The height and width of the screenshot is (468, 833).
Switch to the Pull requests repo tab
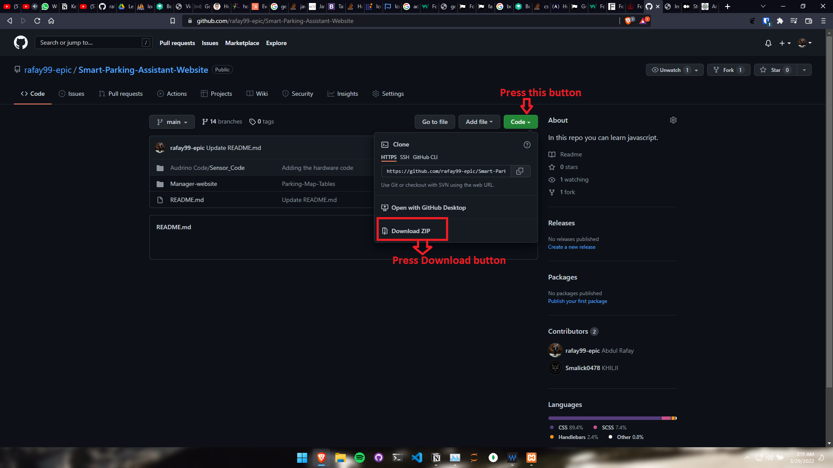click(121, 94)
